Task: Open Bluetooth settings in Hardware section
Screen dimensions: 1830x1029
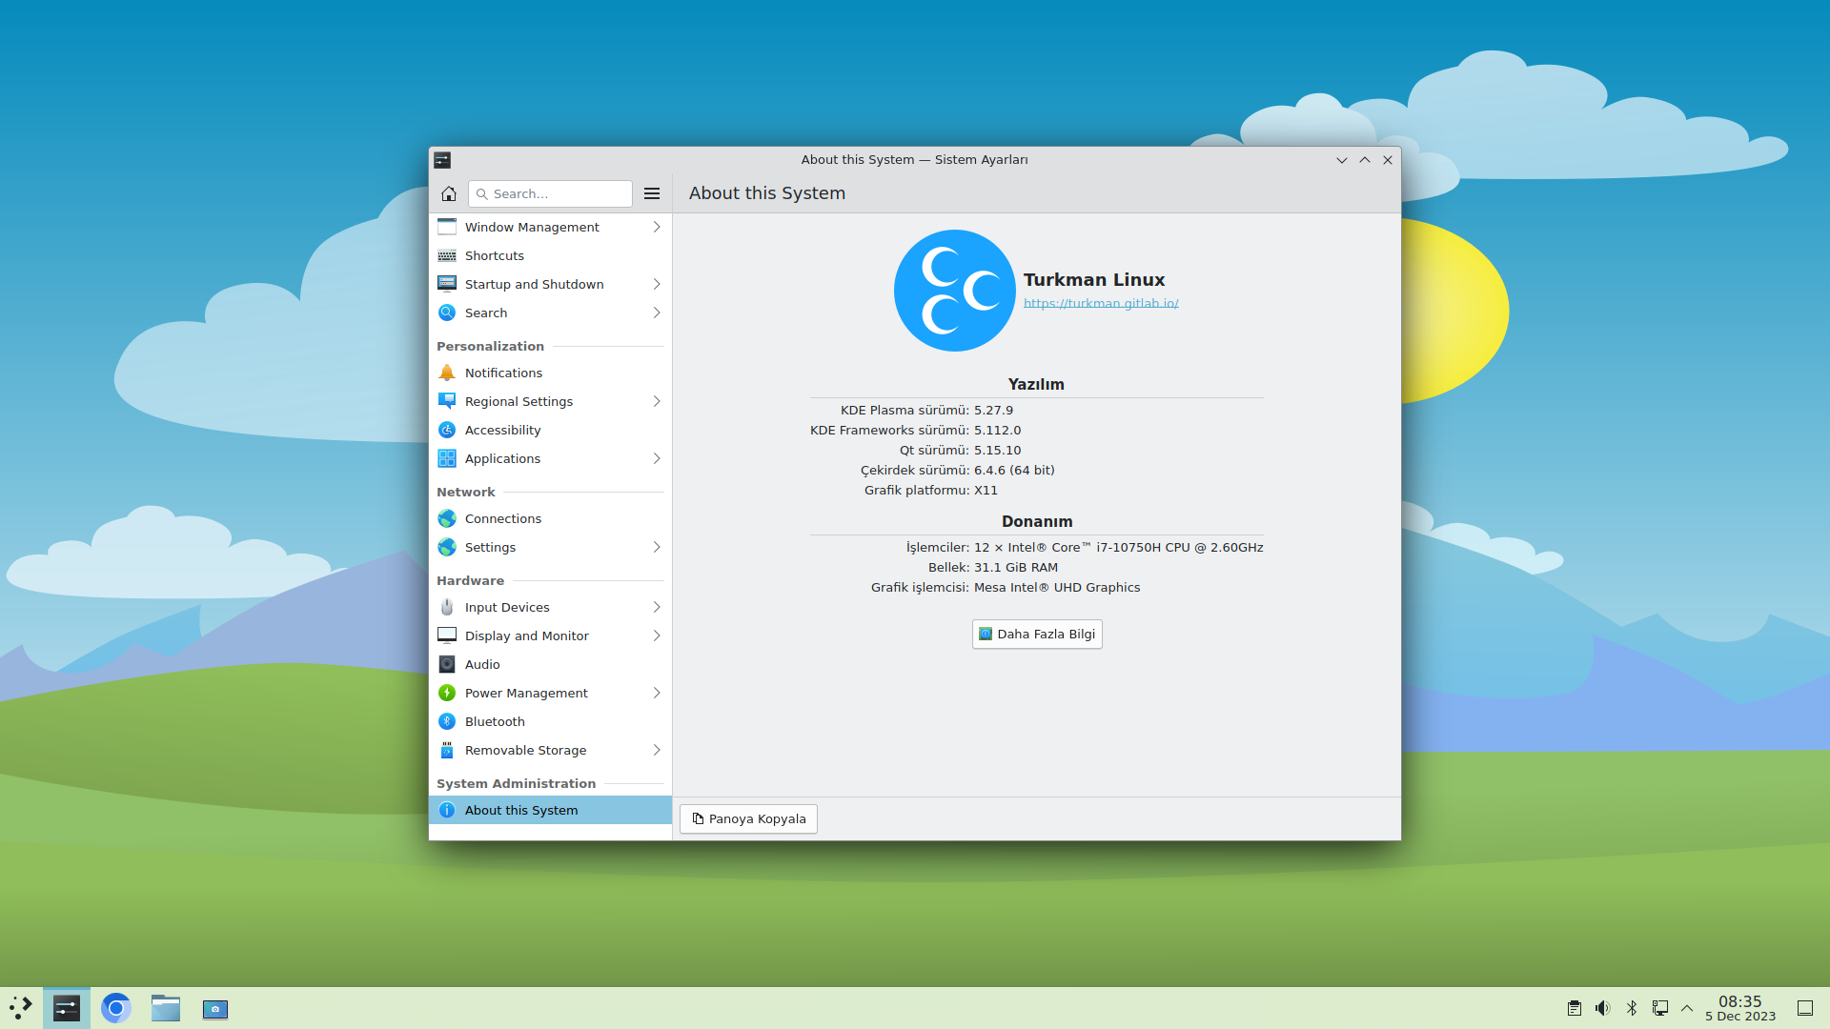Action: (494, 721)
